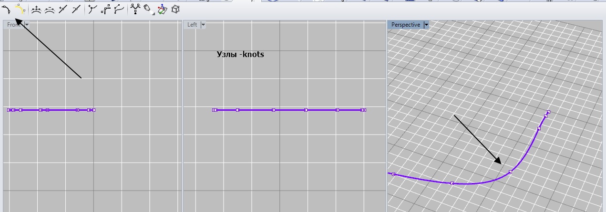Select the curve's top end knot in Perspective
Screen dimensions: 606x212
point(548,112)
